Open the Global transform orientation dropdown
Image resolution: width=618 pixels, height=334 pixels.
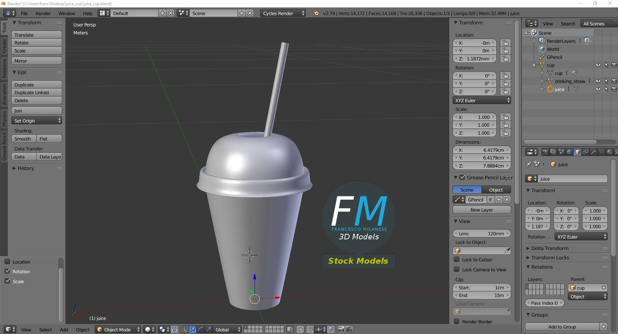click(227, 329)
